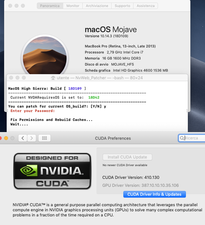Click the blue 18D109 build number in Terminal
This screenshot has height=225, width=205.
point(75,88)
